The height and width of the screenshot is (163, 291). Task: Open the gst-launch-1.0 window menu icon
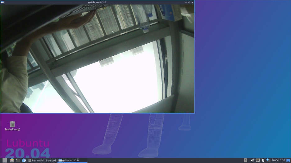point(2,2)
